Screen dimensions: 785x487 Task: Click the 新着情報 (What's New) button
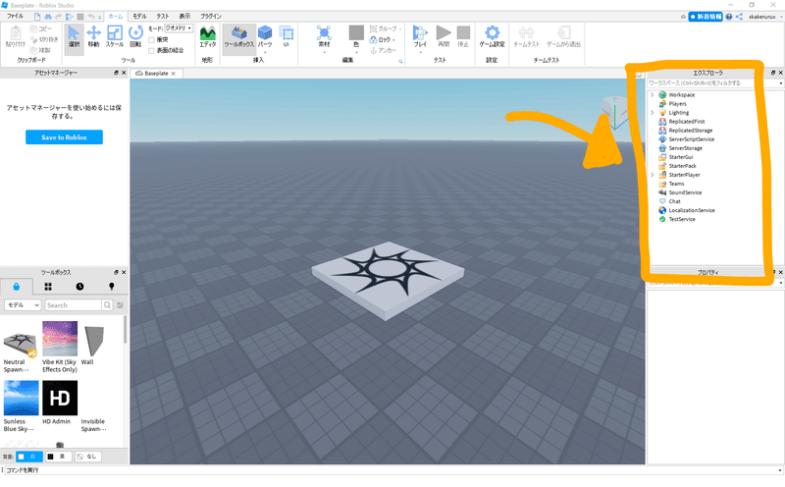point(706,17)
